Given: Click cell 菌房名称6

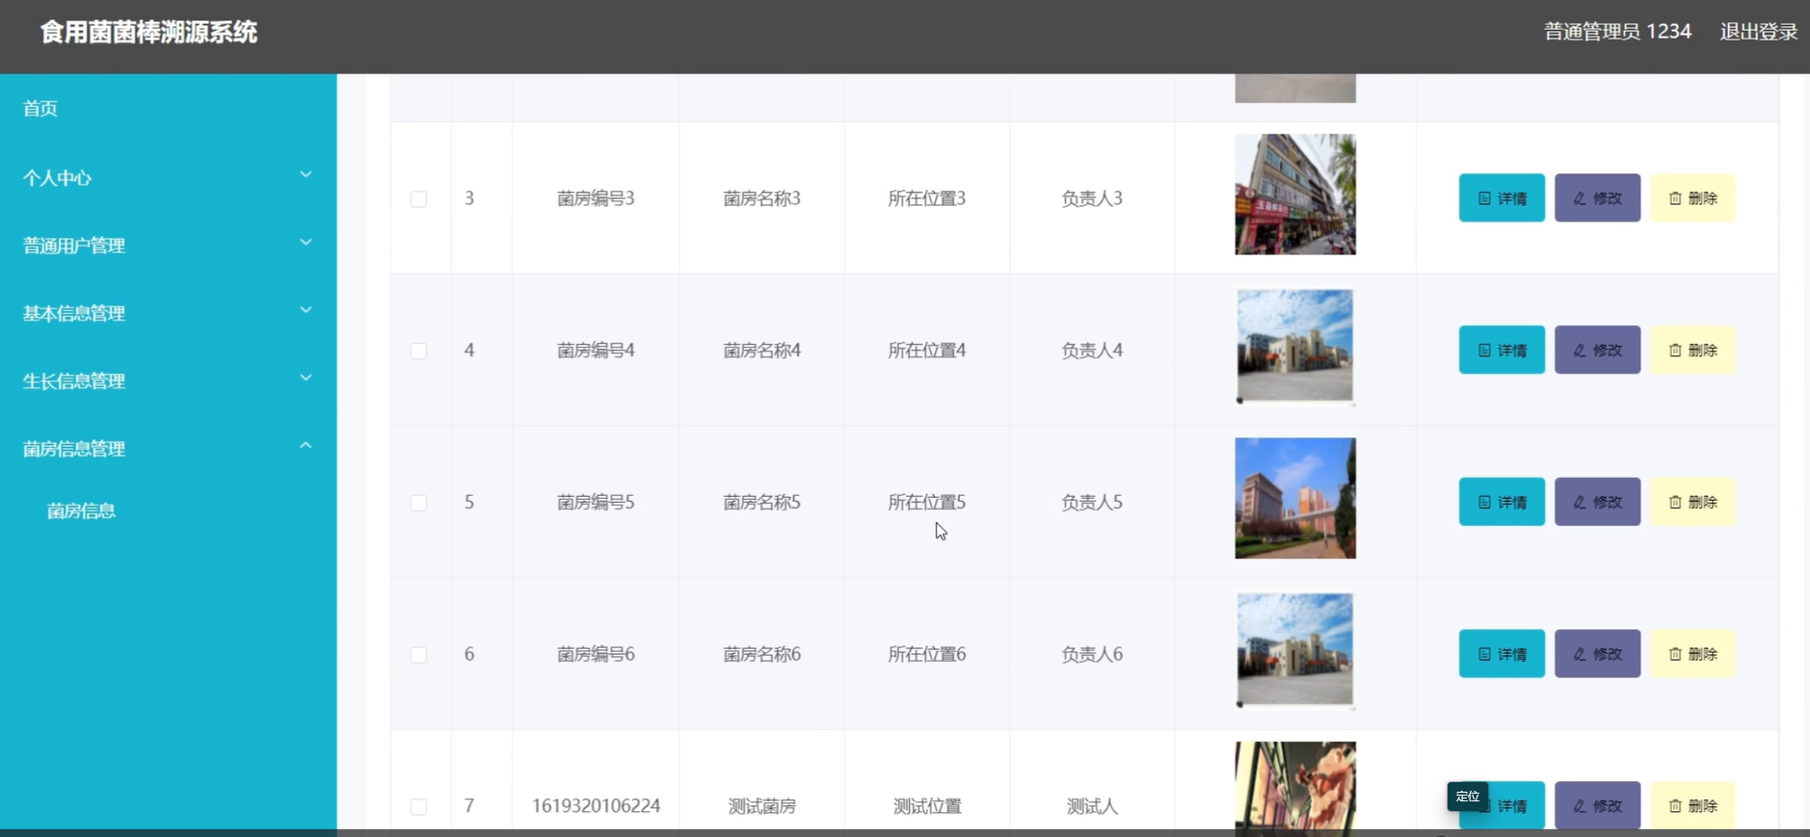Looking at the screenshot, I should (761, 655).
